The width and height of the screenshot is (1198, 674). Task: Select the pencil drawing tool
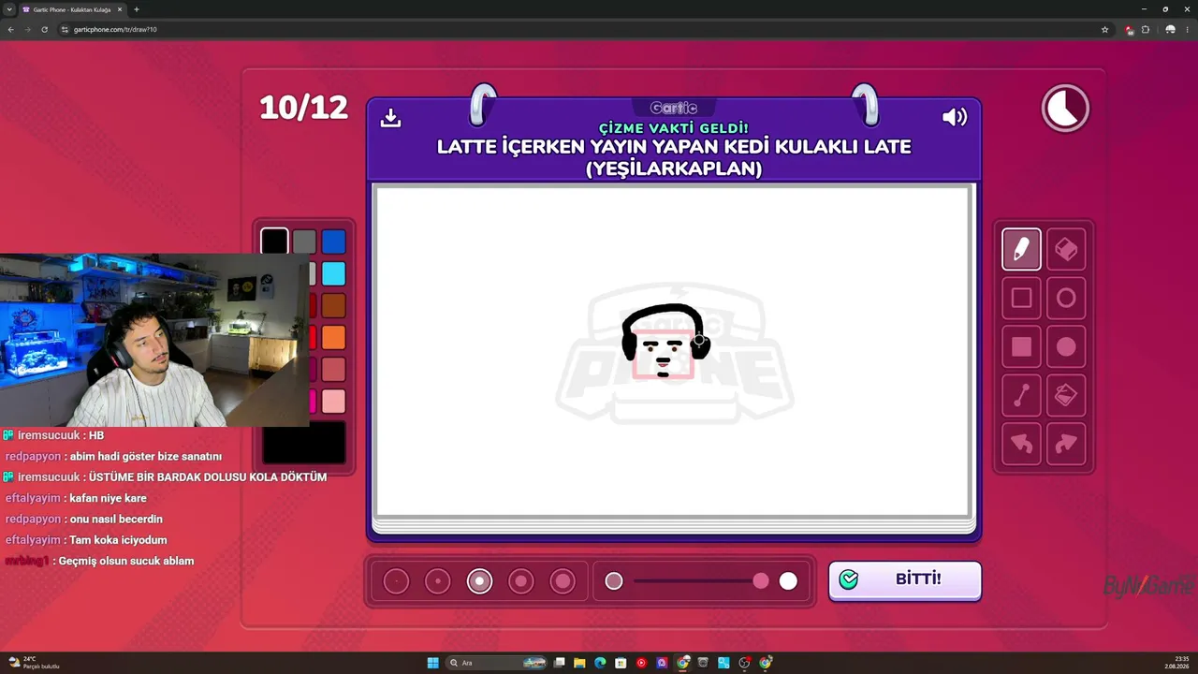pos(1021,249)
